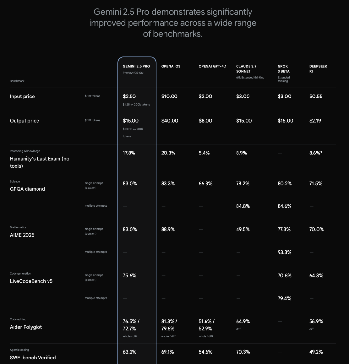
Task: Select the Humanity's Last Exam benchmark label
Action: pos(39,162)
